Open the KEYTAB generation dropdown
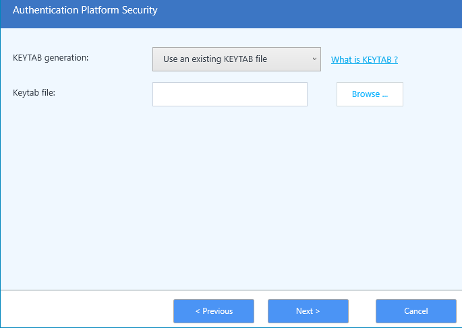This screenshot has height=328, width=462. coord(236,59)
